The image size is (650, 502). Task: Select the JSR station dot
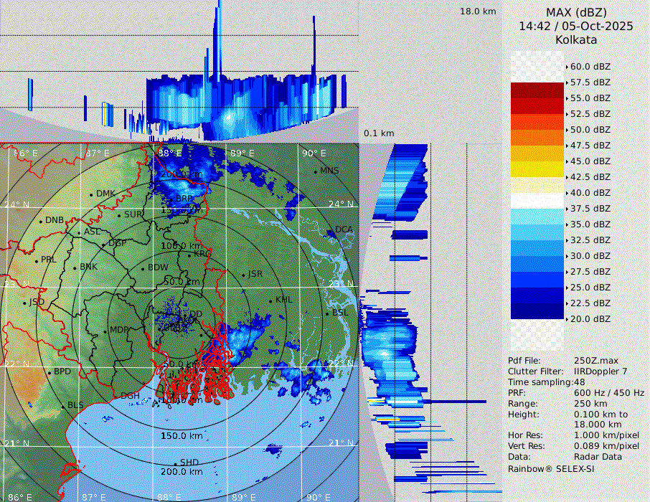coord(244,275)
